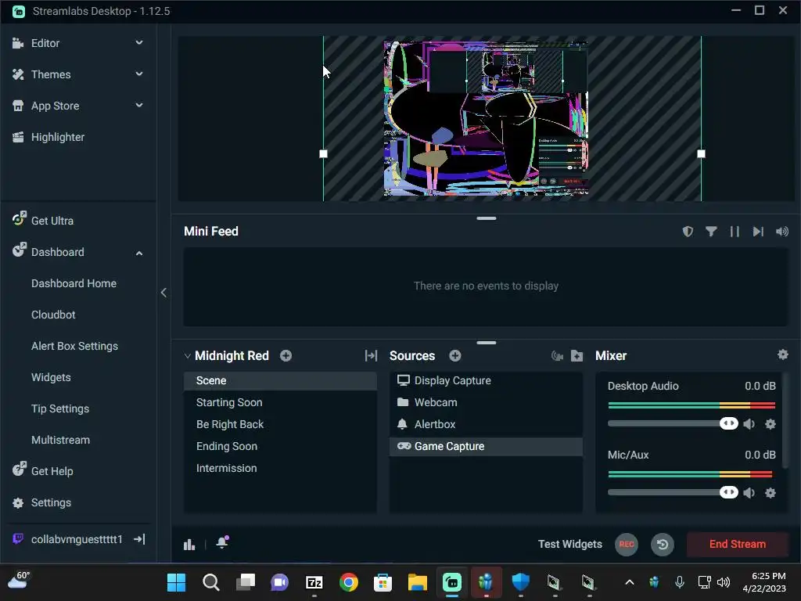This screenshot has height=601, width=801.
Task: Expand the Themes chevron
Action: [139, 74]
